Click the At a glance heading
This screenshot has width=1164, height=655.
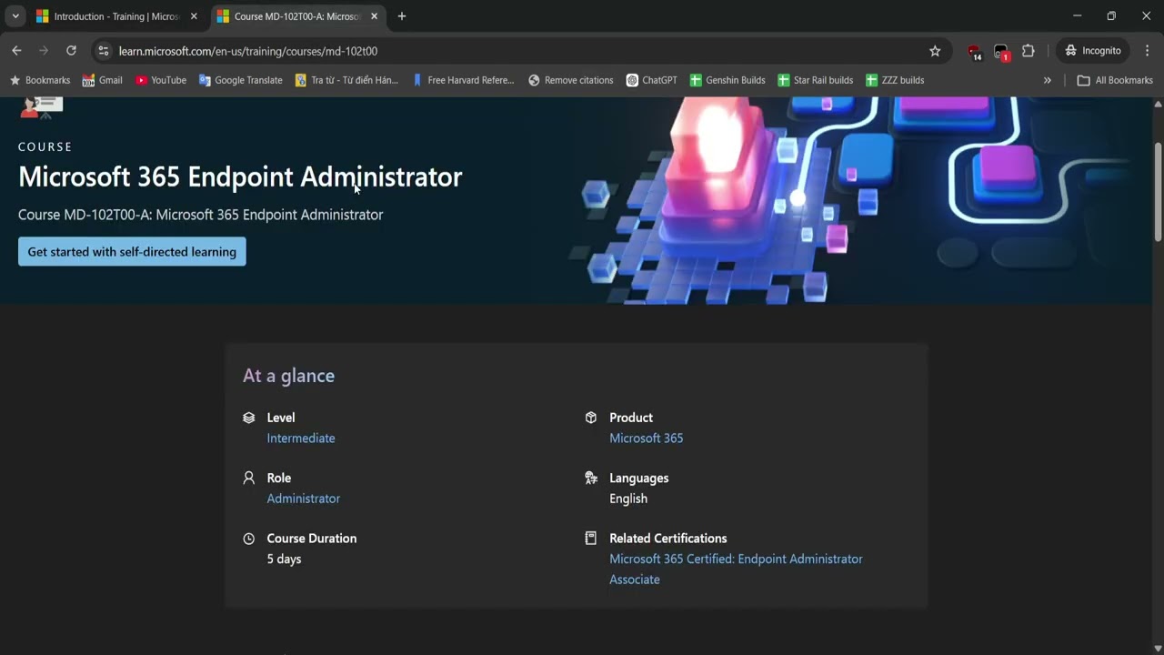point(288,376)
